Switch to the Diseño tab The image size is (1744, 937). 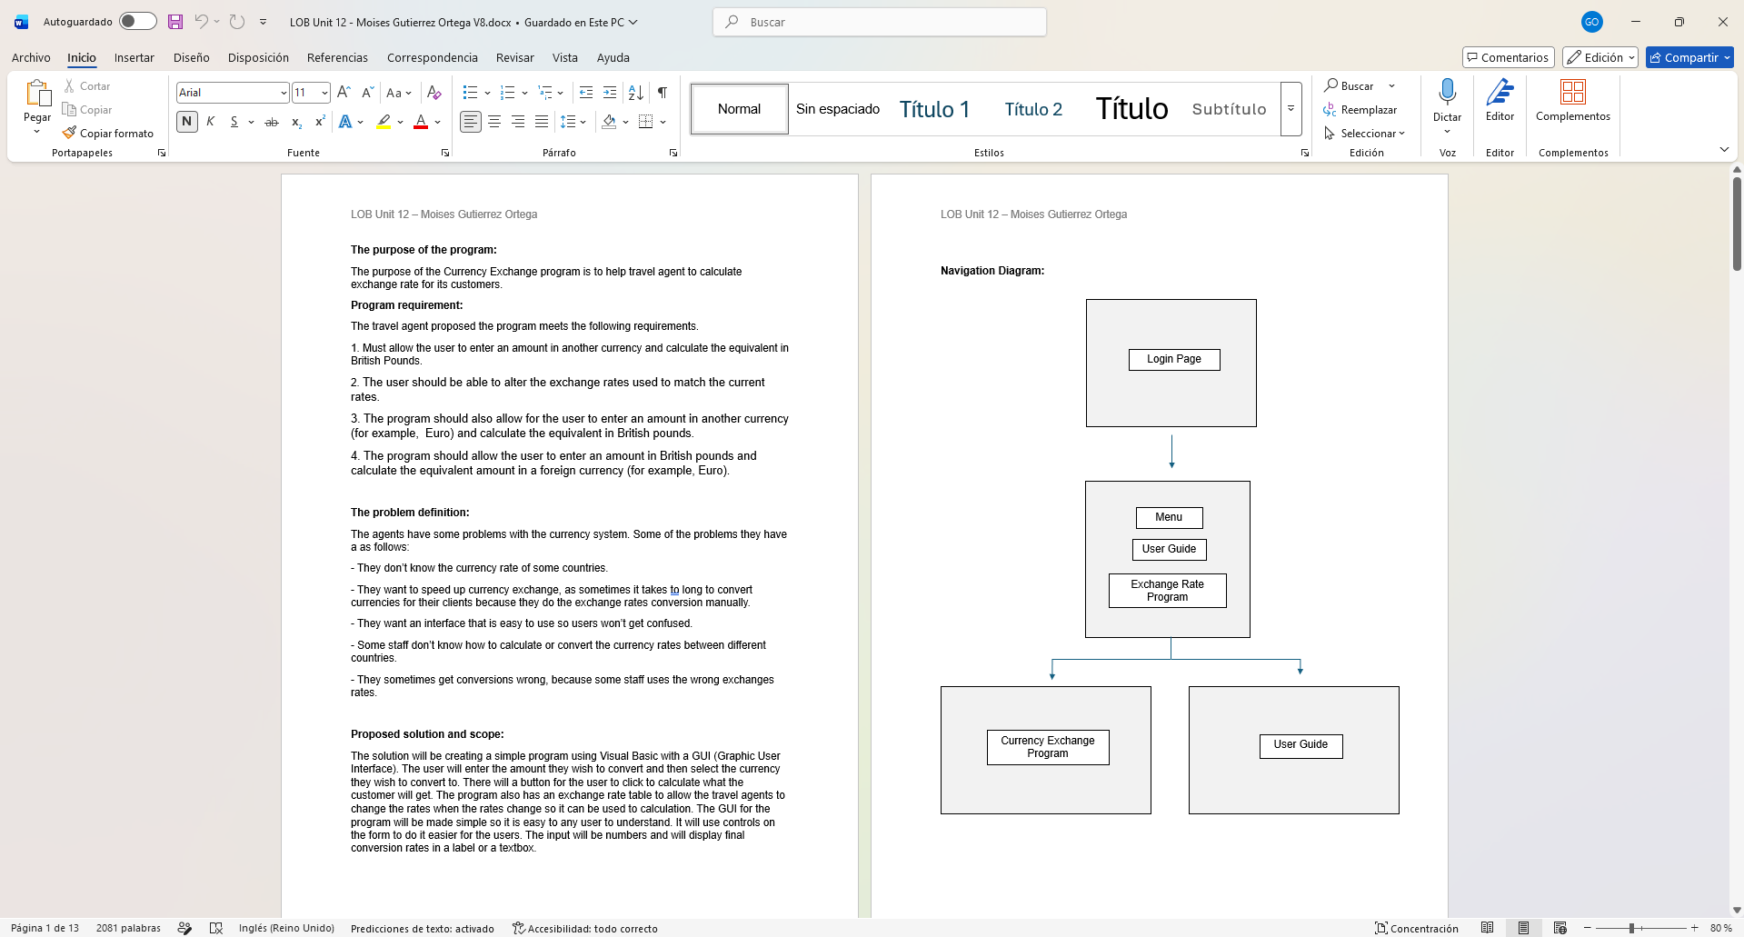(192, 57)
